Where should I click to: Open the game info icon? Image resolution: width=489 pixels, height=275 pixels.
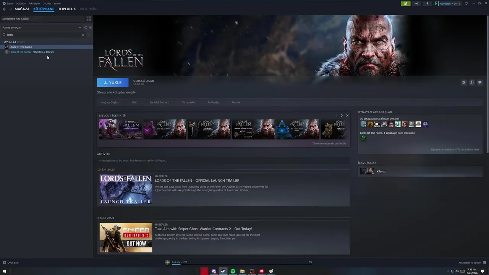(x=472, y=82)
